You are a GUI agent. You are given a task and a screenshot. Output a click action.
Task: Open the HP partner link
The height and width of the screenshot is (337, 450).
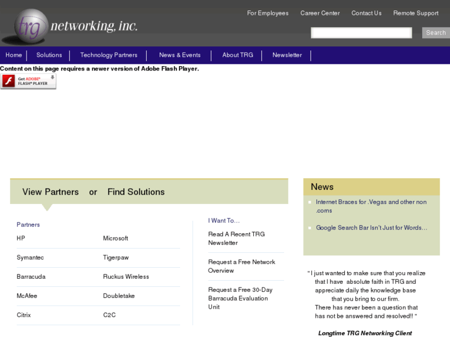coord(21,238)
